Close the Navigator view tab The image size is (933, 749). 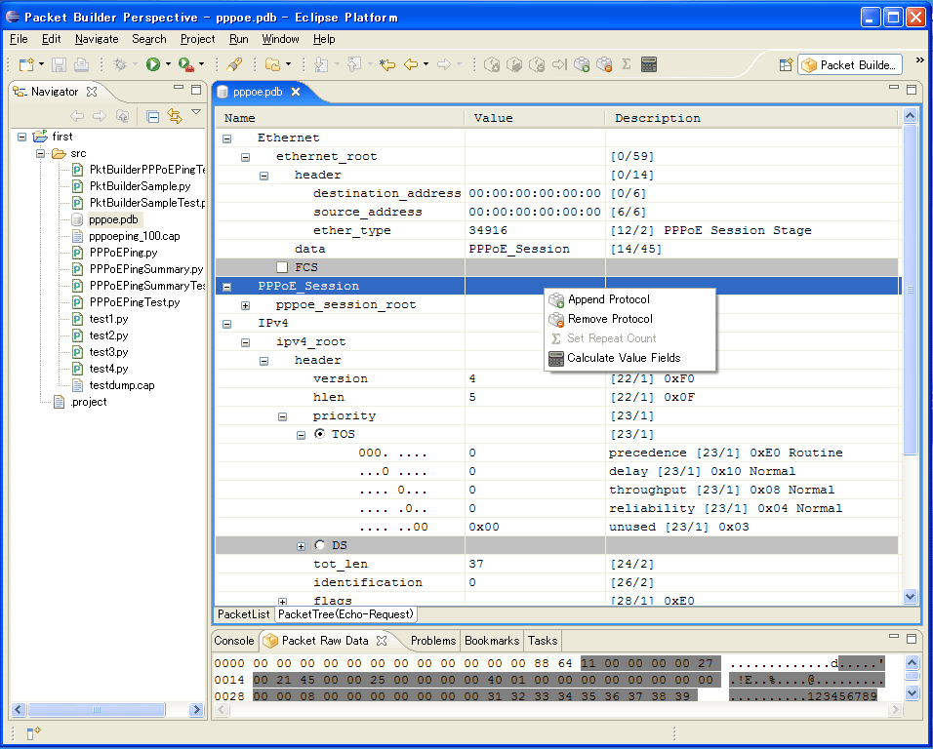point(92,92)
